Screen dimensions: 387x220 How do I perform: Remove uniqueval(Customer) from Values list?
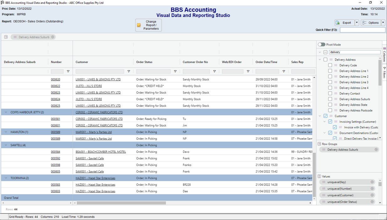(372, 195)
